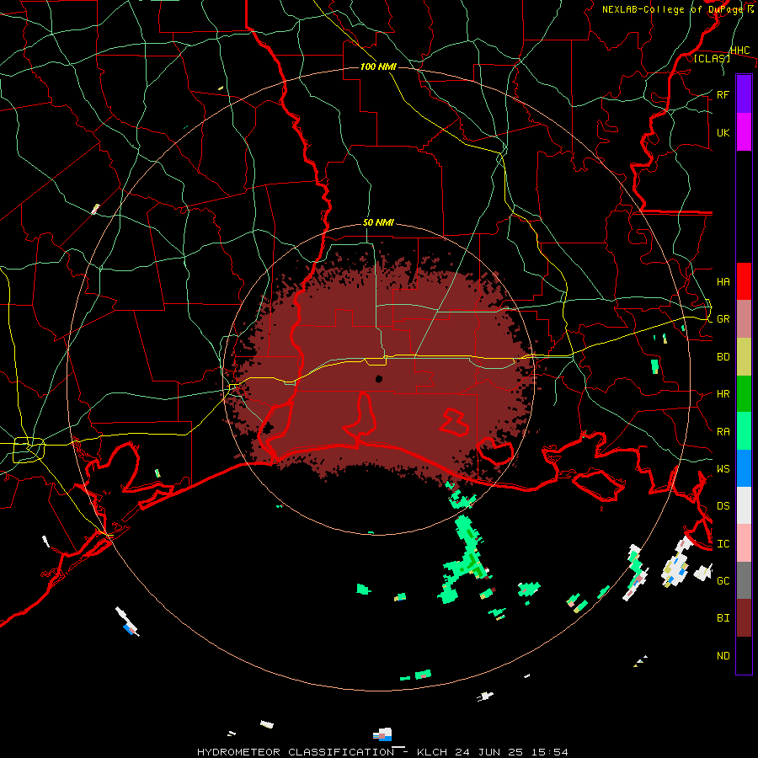
Task: Click the "[CLAS]" units label
Action: click(712, 58)
